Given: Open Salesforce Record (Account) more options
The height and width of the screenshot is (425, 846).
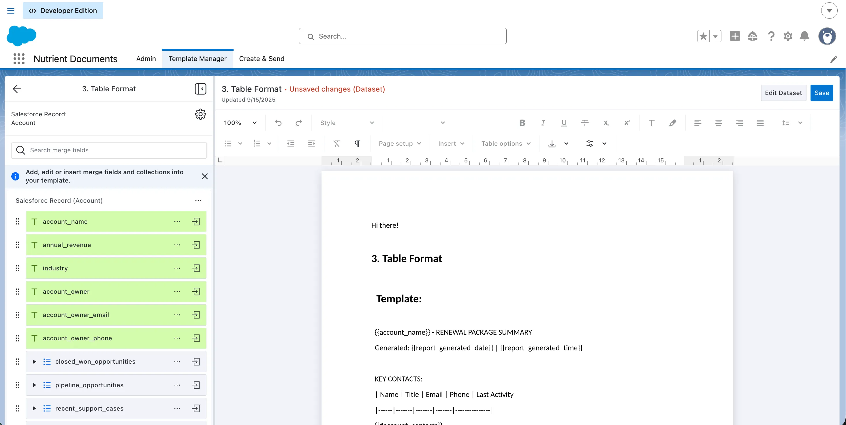Looking at the screenshot, I should tap(198, 200).
